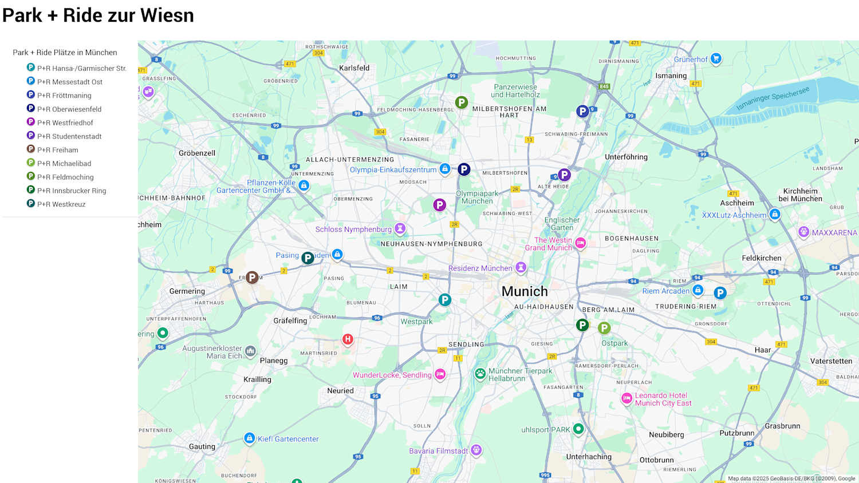Viewport: 859px width, 483px height.
Task: Click the Residenz München label on map
Action: [x=480, y=268]
